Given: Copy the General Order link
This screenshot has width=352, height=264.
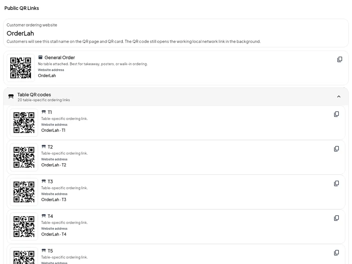Looking at the screenshot, I should 340,59.
